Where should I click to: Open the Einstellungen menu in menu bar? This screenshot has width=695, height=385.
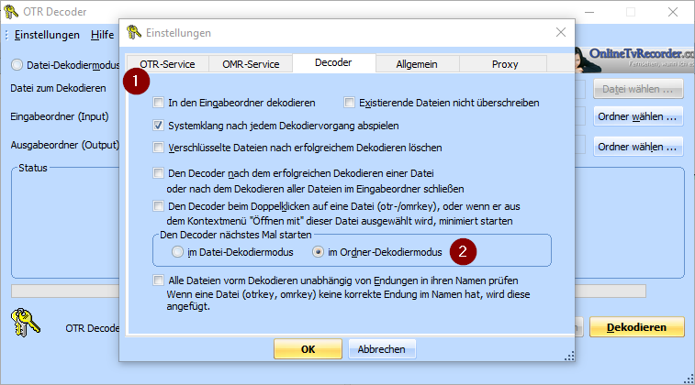[47, 35]
